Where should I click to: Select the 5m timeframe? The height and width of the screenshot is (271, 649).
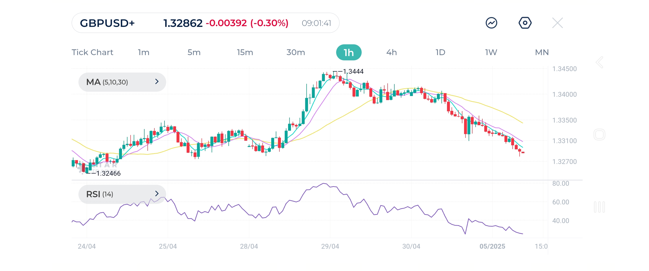[194, 52]
